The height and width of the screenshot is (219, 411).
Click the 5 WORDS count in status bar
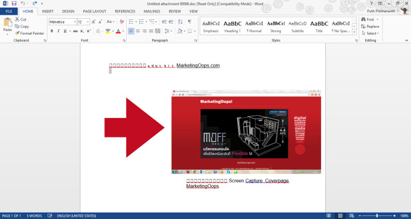point(34,216)
